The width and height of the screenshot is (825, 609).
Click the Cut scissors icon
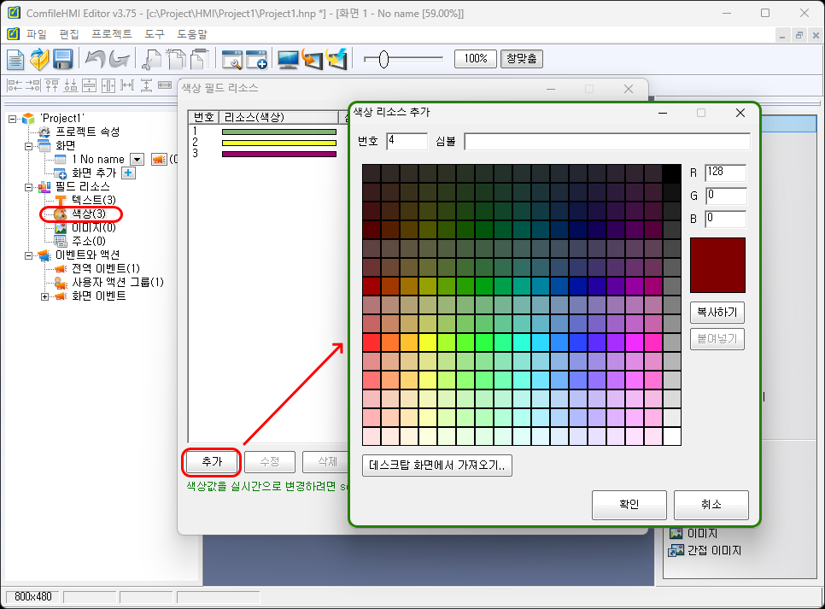[x=152, y=59]
